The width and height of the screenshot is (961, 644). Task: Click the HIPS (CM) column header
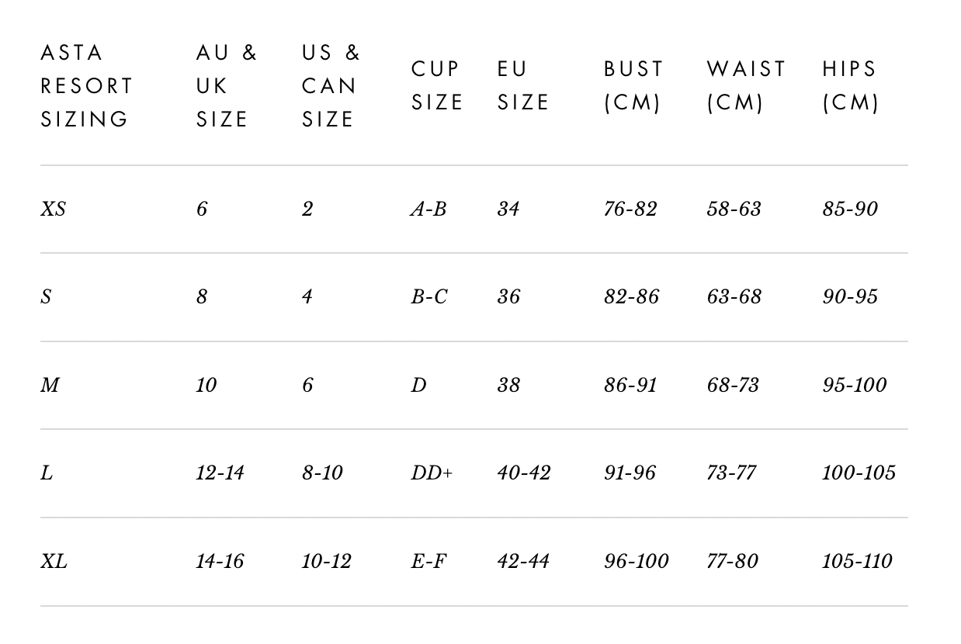[850, 86]
